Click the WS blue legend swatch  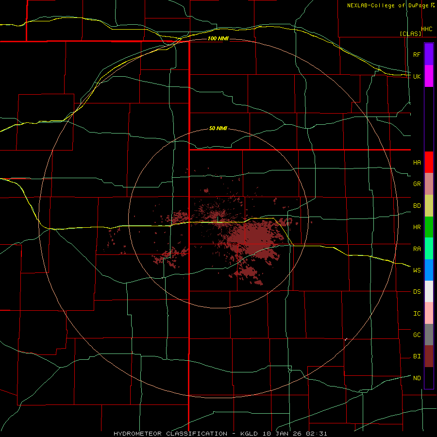coord(429,270)
